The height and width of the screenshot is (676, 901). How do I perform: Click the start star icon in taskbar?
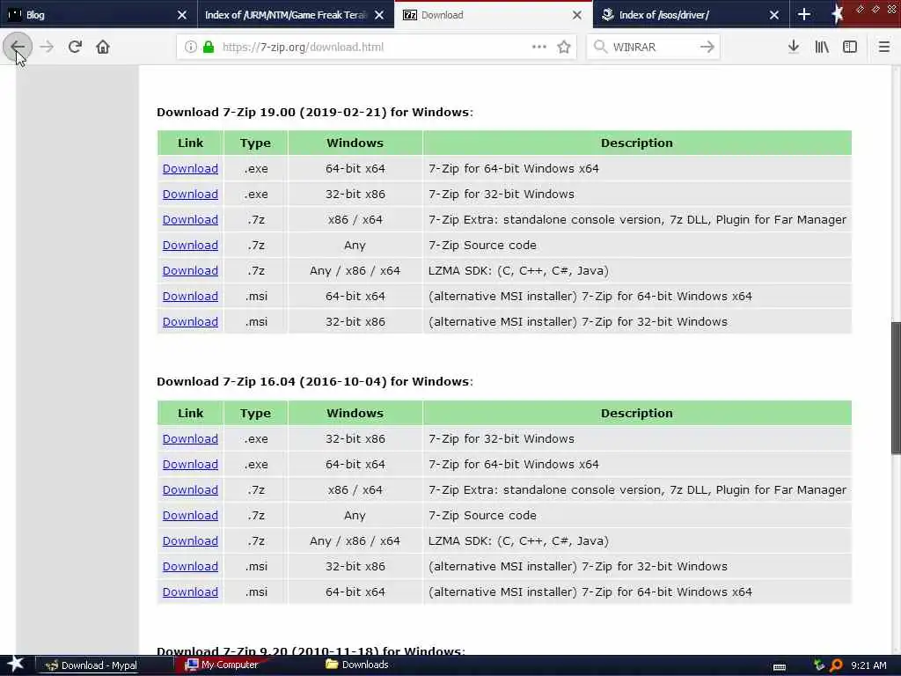[x=16, y=665]
